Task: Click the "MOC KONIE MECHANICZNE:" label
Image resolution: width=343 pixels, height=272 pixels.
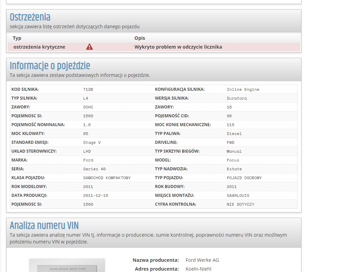Action: point(183,125)
